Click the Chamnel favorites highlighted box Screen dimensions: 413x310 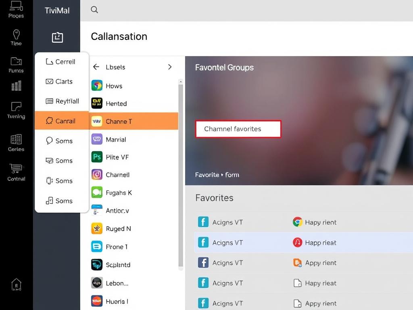(x=238, y=129)
